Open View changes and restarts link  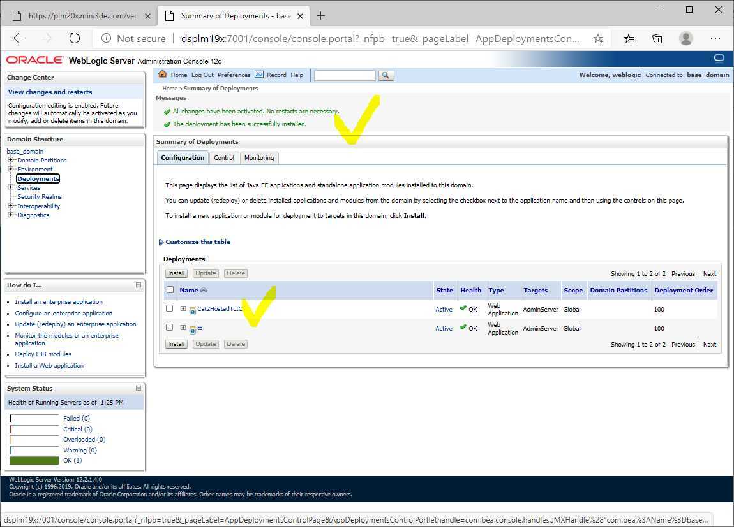pos(50,92)
